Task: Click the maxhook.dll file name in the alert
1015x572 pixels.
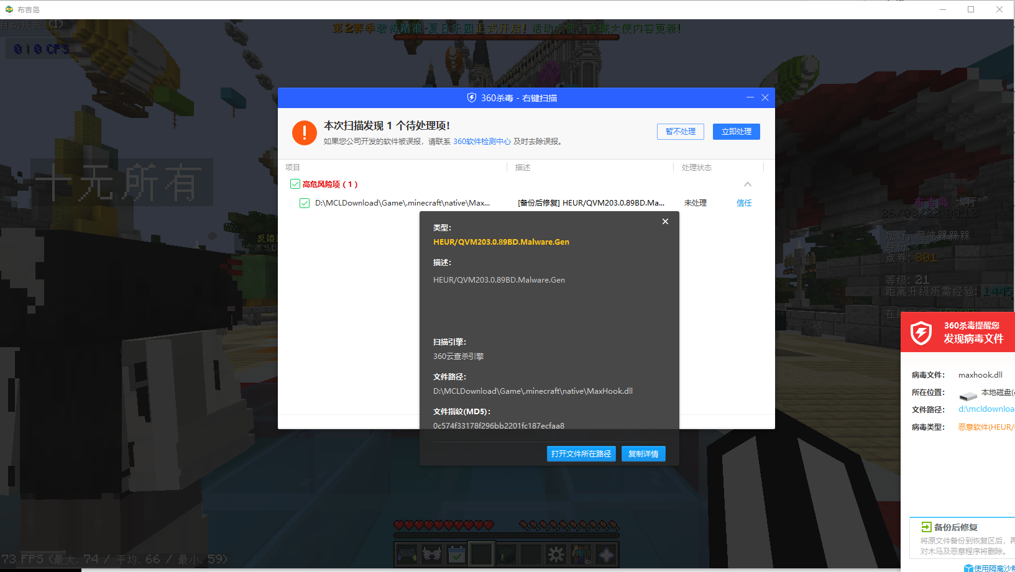Action: tap(980, 375)
